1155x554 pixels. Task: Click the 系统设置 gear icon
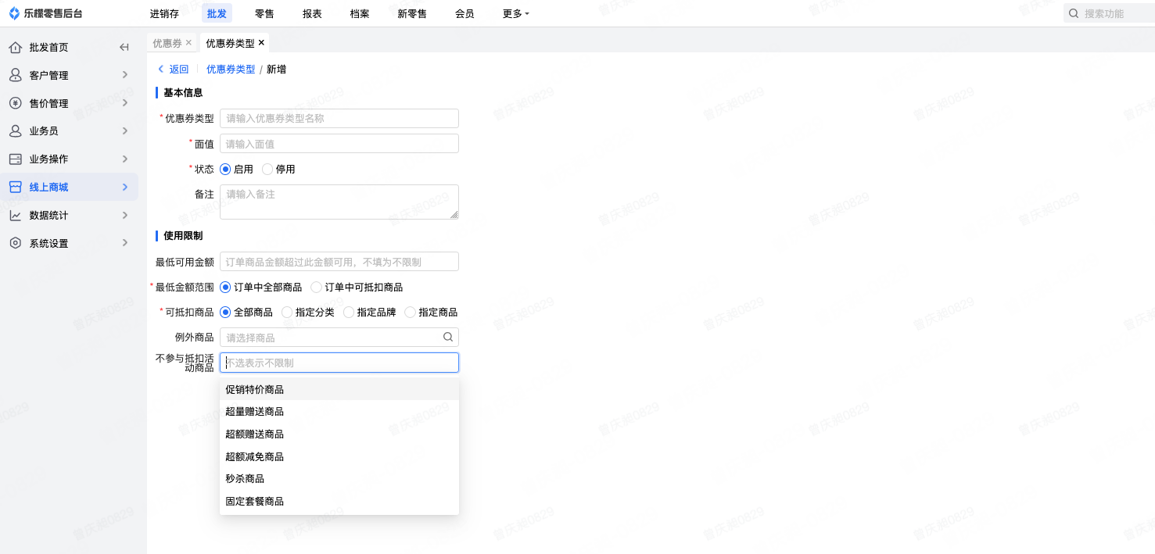15,243
